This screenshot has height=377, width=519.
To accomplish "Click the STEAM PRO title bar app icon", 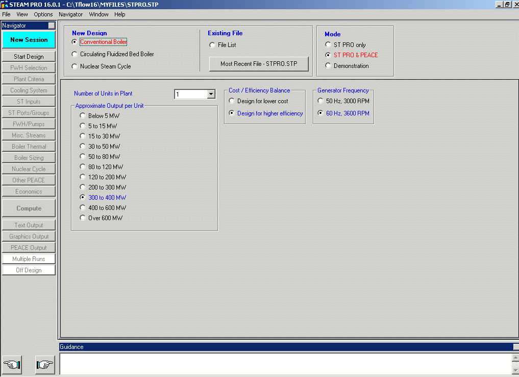I will 4,4.
